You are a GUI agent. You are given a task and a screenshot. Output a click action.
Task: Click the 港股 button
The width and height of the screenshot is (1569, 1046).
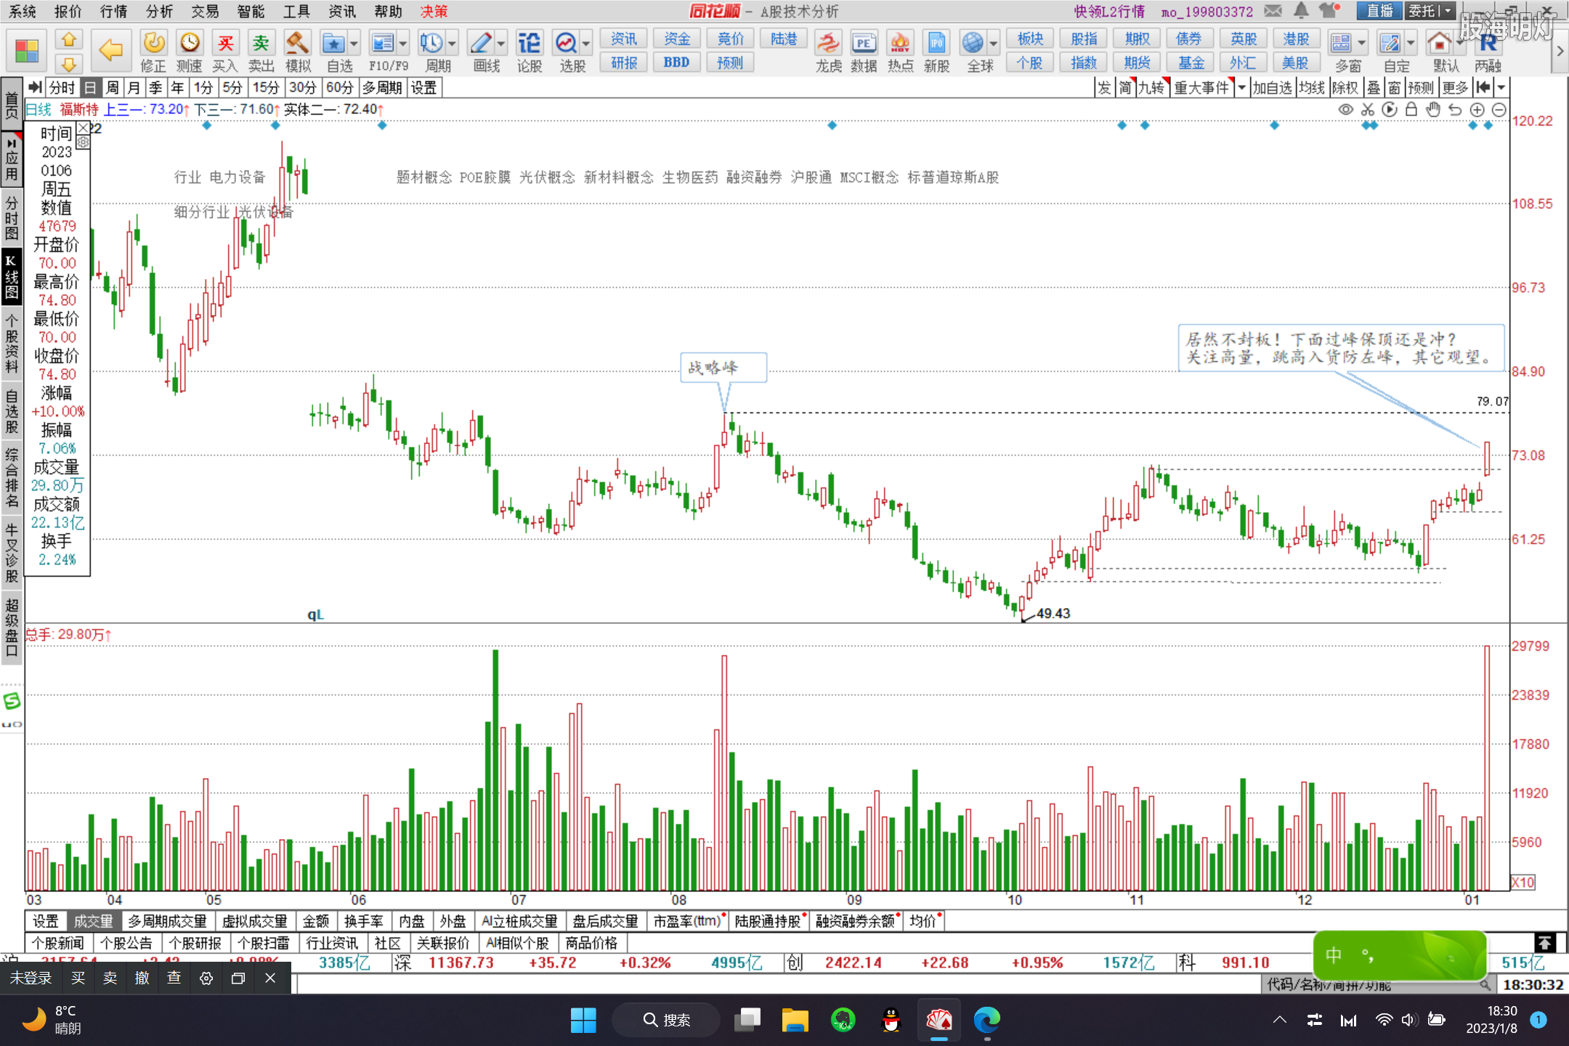click(1296, 39)
